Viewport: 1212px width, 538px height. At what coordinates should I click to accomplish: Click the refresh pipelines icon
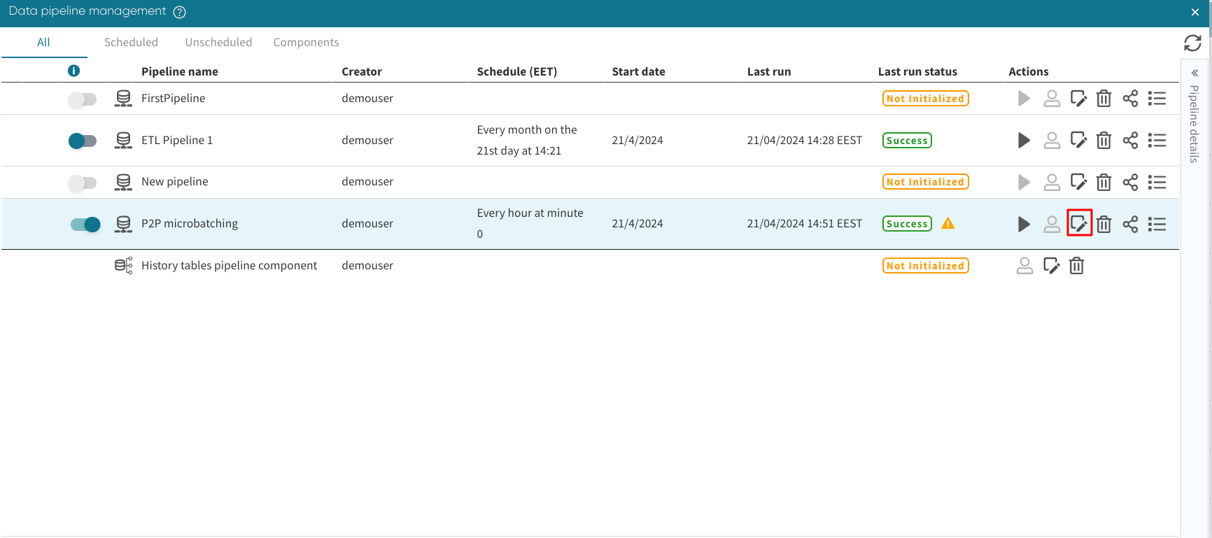1192,43
